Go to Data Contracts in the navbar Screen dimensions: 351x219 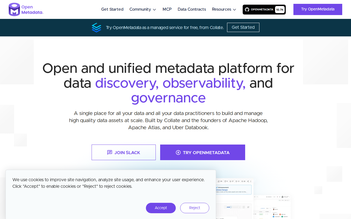click(192, 9)
